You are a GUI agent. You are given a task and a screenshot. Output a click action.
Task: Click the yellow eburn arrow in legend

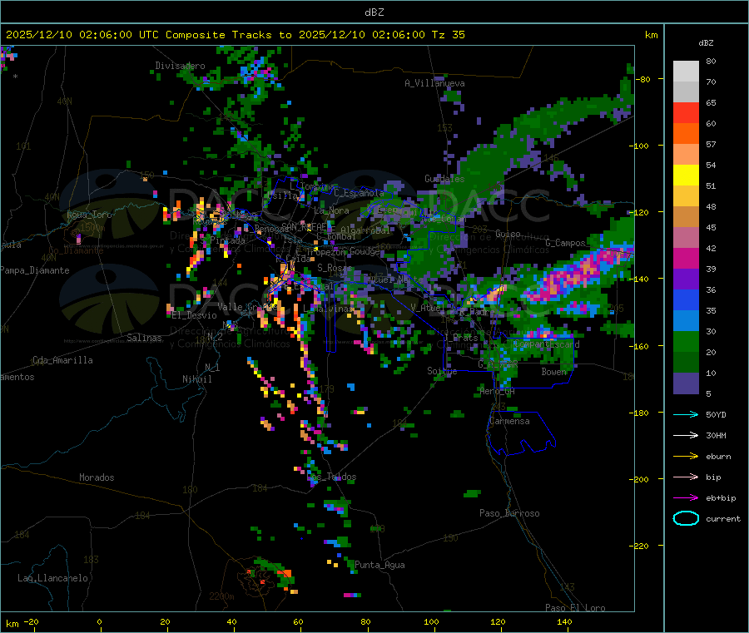[686, 456]
